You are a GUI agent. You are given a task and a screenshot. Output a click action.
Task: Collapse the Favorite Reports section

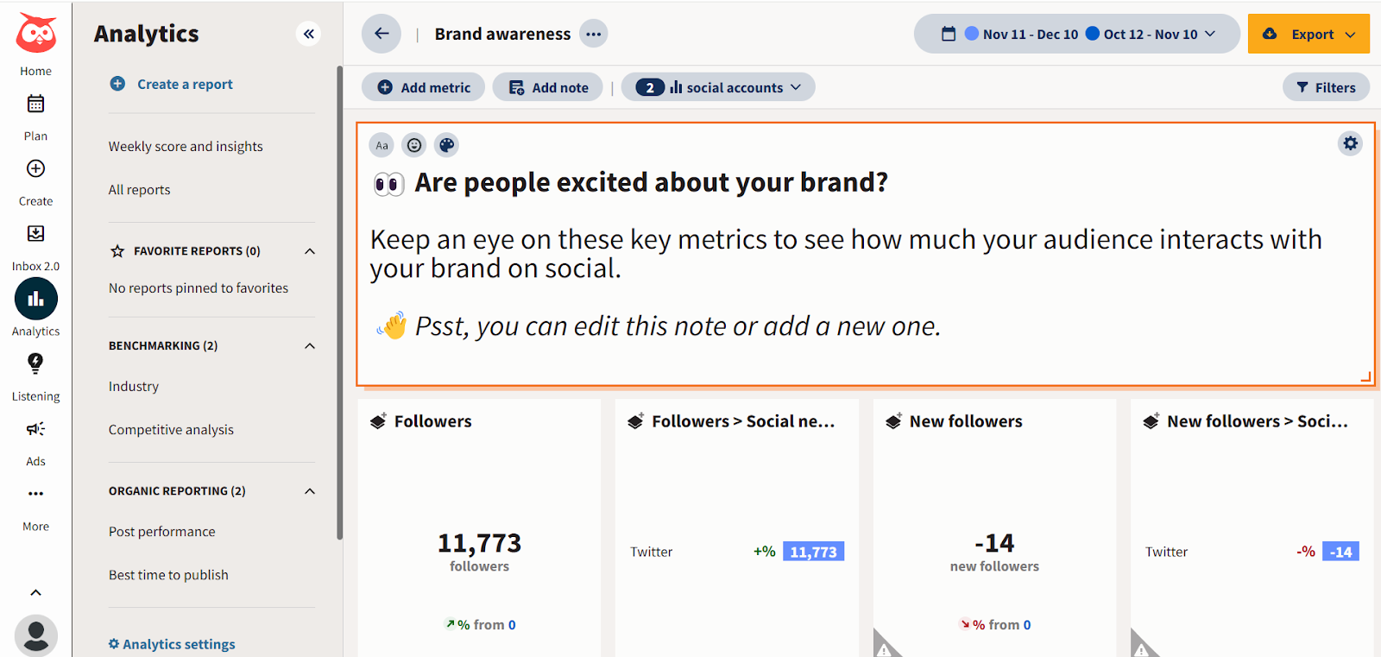tap(309, 250)
